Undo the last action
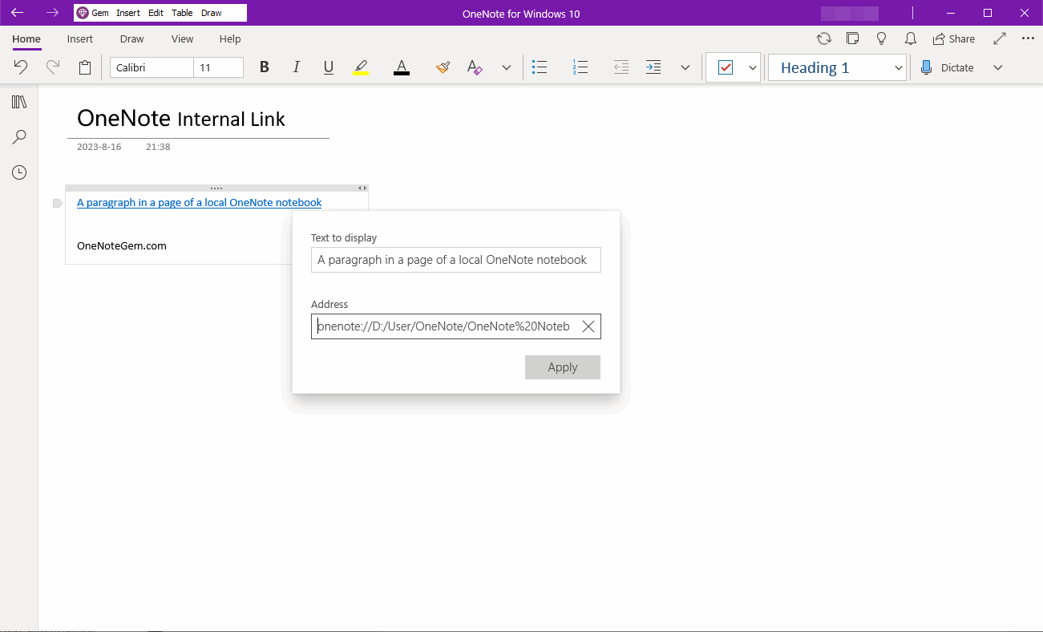Screen dimensions: 1043x632 click(x=21, y=67)
